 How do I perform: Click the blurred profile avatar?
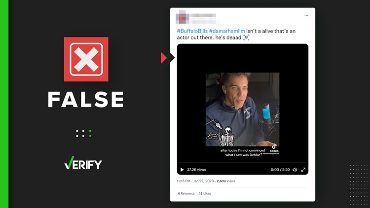click(x=182, y=17)
